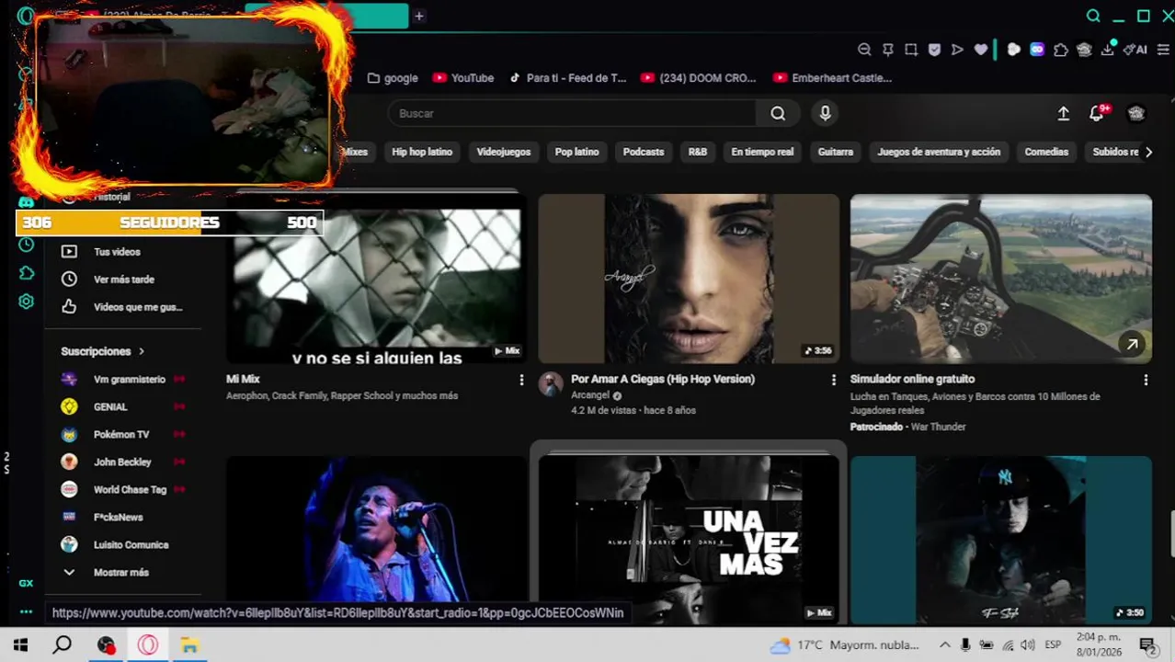The width and height of the screenshot is (1175, 662).
Task: Open the ad blocker shield icon
Action: pyautogui.click(x=934, y=50)
